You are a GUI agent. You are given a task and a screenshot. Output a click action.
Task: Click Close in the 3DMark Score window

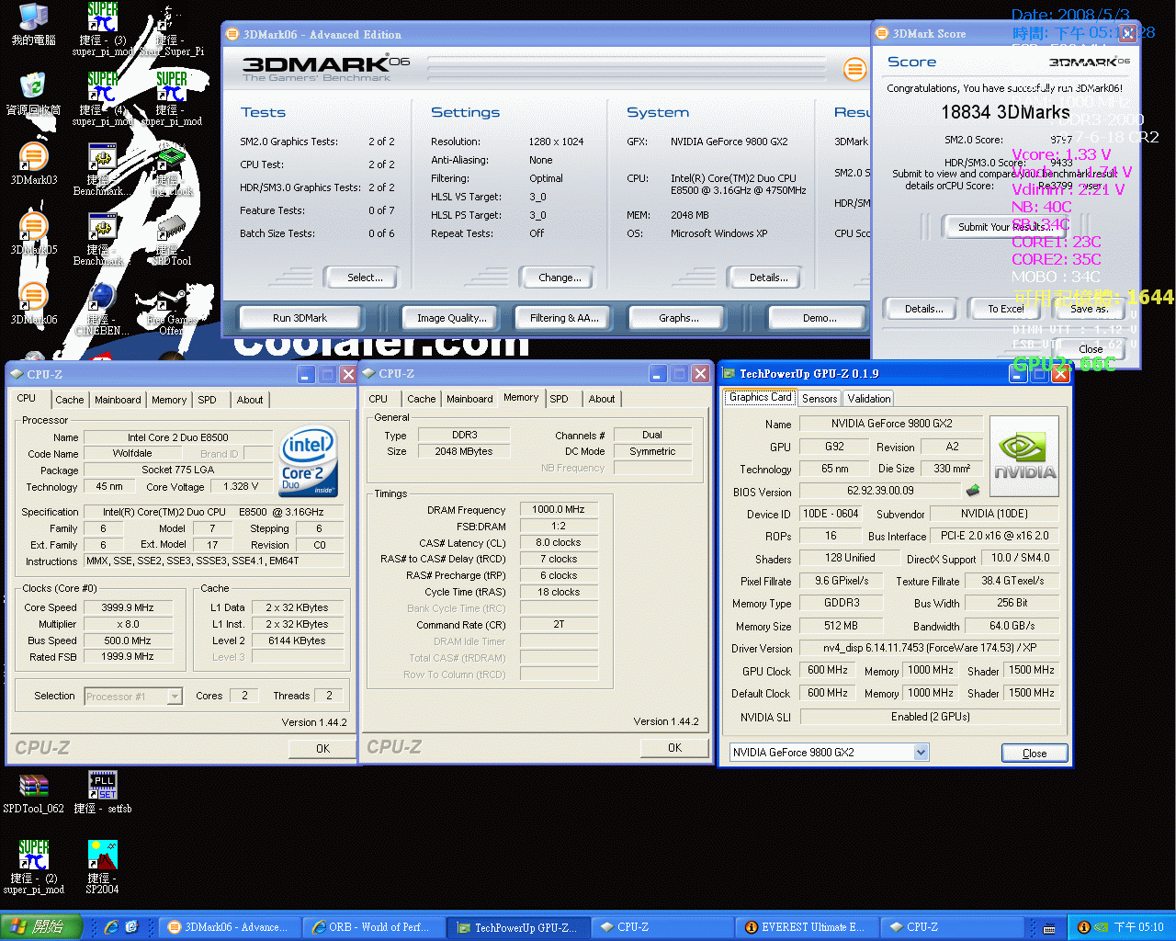1091,349
